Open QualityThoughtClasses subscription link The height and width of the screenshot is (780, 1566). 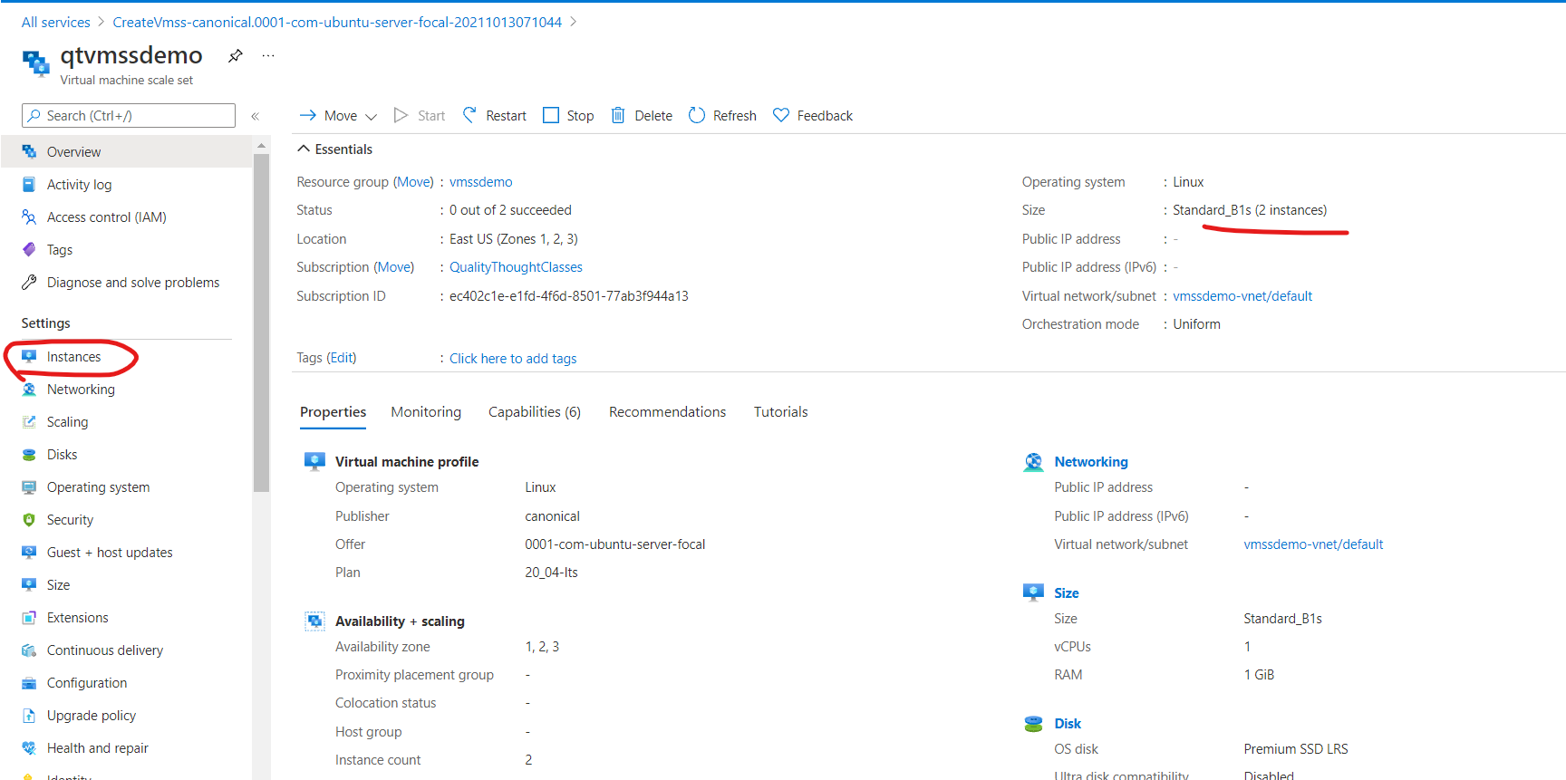[x=516, y=267]
